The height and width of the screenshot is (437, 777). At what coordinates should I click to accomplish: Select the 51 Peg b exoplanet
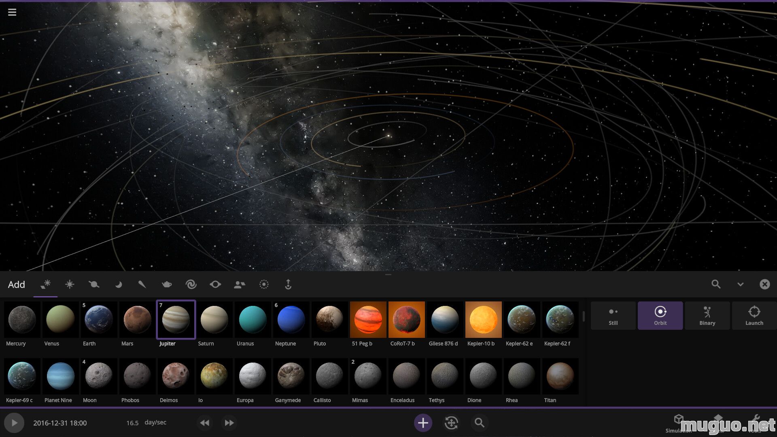[368, 320]
